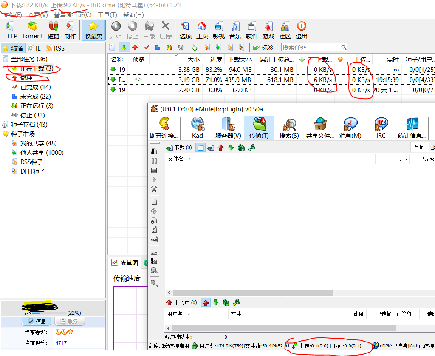The width and height of the screenshot is (435, 356).
Task: Open 搜索(S) search in eMule
Action: click(289, 128)
